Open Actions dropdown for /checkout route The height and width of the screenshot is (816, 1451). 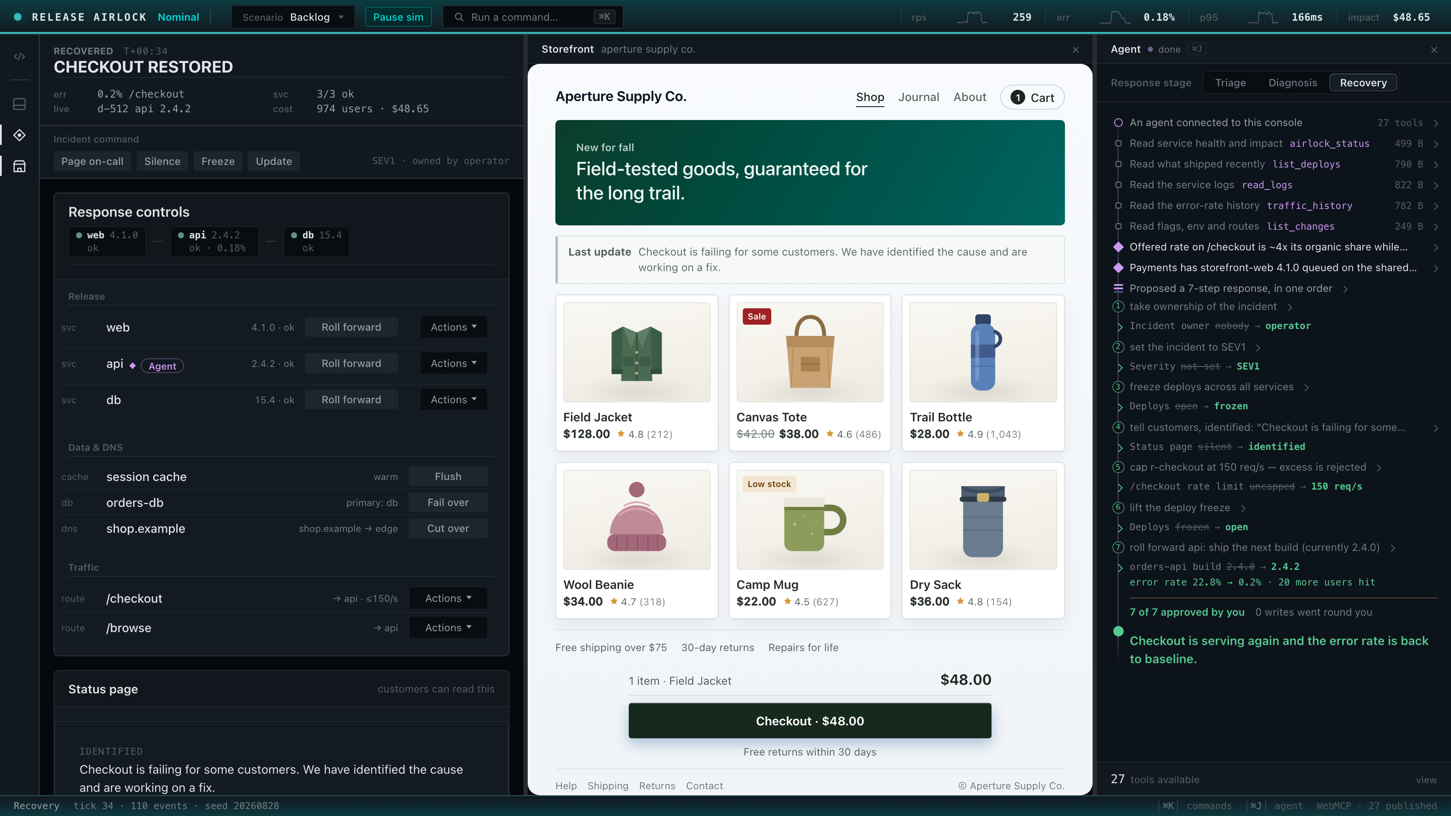click(448, 598)
